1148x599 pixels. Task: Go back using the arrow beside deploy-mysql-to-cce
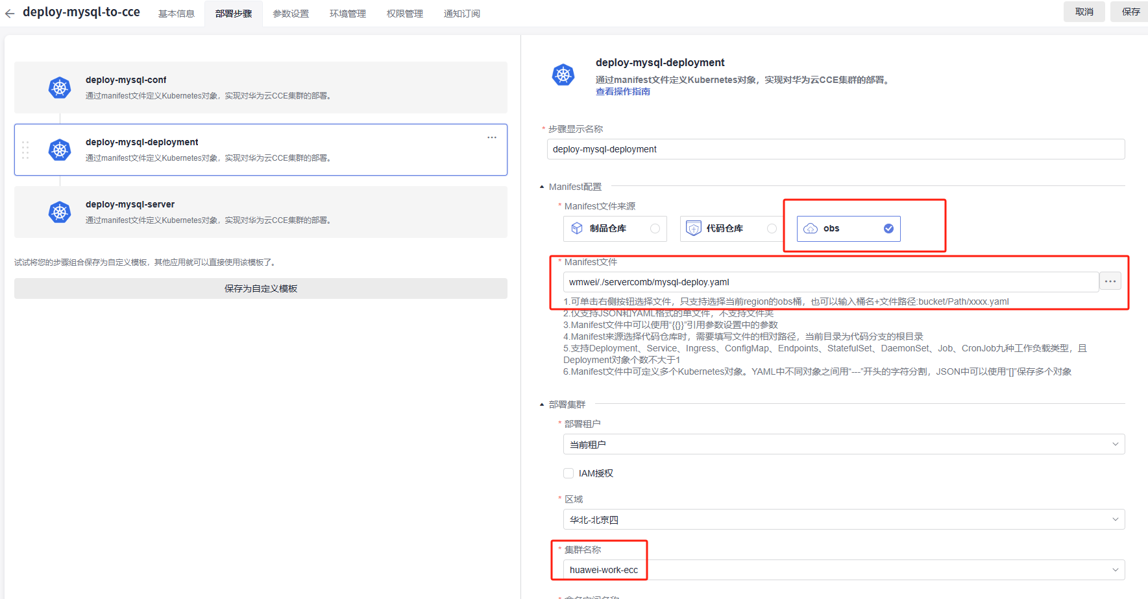pyautogui.click(x=10, y=13)
